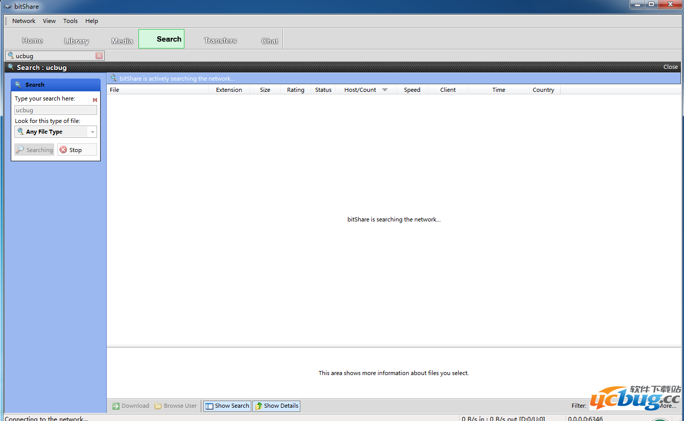Sort results by Time column
Screen dimensions: 684x421
click(x=499, y=90)
